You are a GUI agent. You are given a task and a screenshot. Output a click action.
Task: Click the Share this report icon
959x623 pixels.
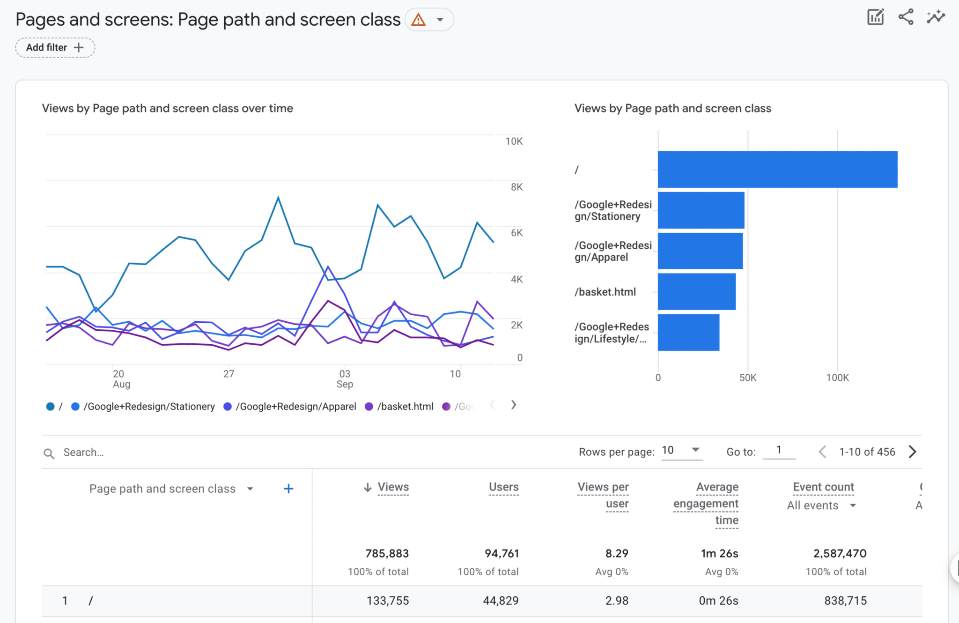click(x=905, y=17)
